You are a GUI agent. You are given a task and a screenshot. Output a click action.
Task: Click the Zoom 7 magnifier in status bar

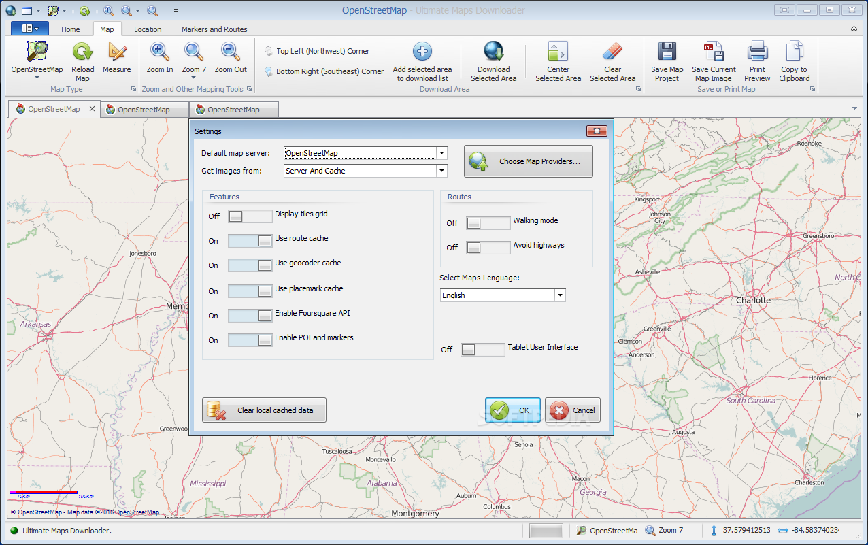(x=650, y=531)
